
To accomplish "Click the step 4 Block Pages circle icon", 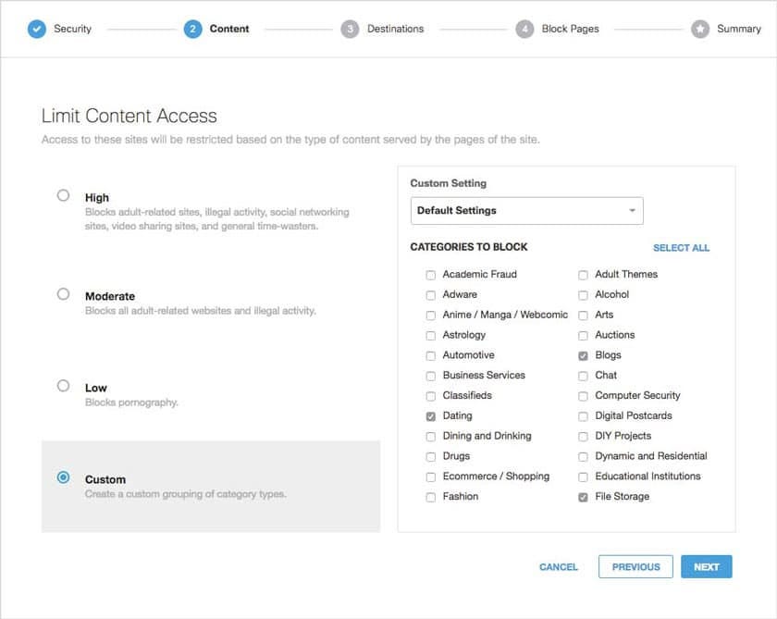I will (524, 29).
